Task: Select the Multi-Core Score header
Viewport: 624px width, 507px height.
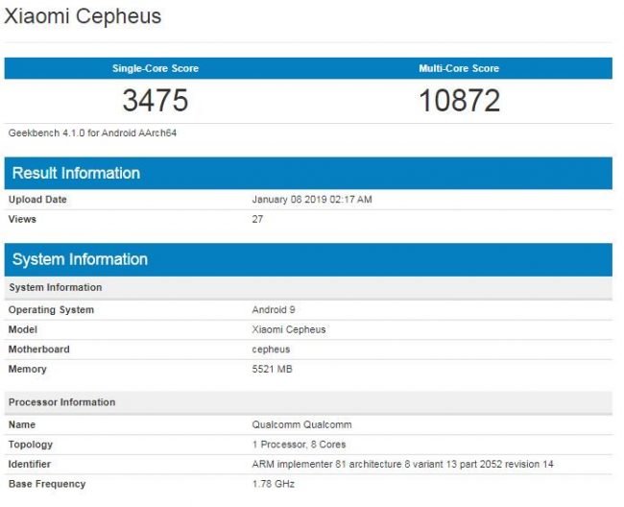Action: click(x=459, y=68)
